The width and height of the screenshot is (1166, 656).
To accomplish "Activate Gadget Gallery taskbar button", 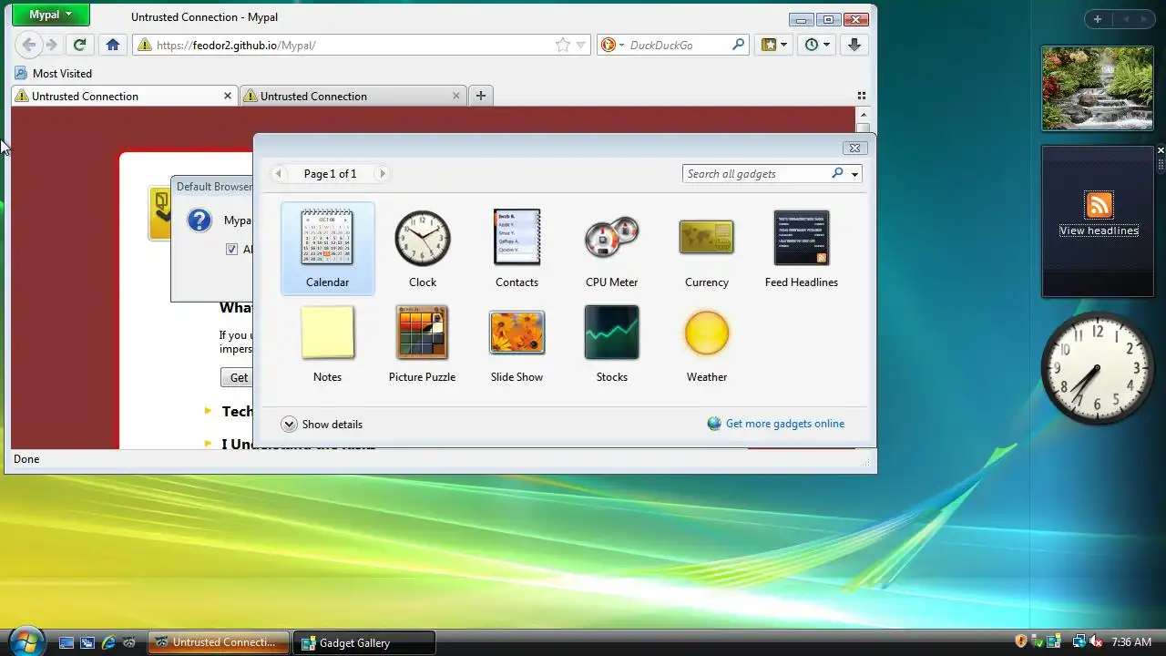I will click(366, 642).
